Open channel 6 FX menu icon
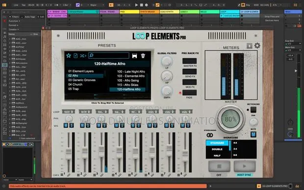 point(146,175)
